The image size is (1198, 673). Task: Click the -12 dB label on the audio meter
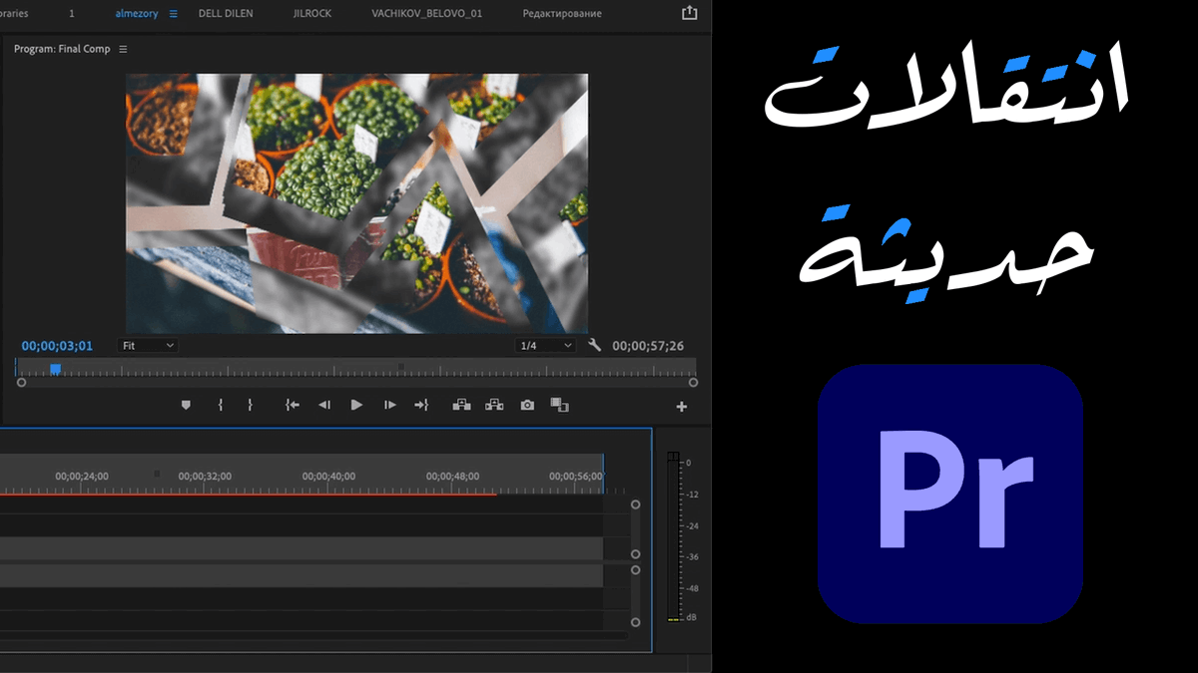[x=692, y=495]
